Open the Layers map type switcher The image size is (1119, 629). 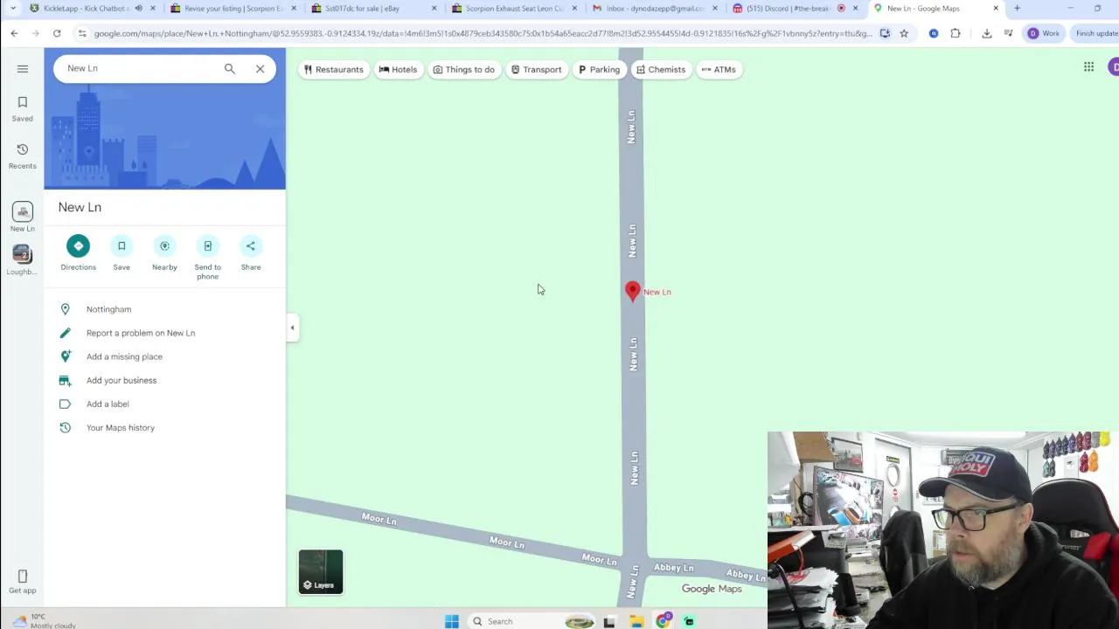click(321, 572)
